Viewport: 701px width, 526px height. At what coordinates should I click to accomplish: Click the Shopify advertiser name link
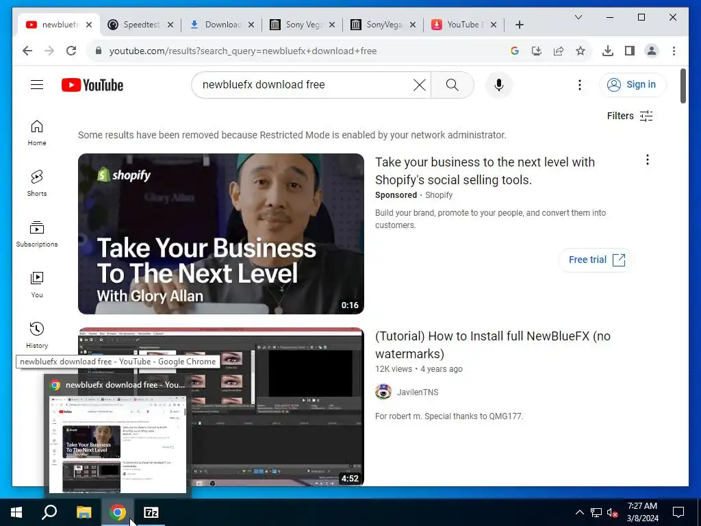439,195
